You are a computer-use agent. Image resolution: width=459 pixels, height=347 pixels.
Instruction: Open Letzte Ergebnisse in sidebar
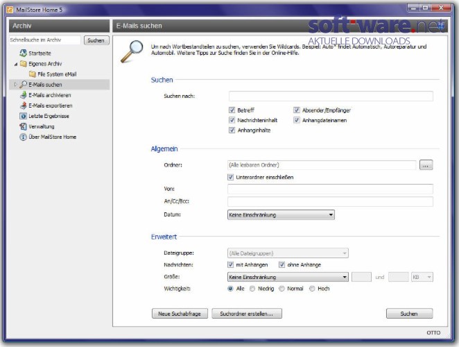pyautogui.click(x=49, y=116)
